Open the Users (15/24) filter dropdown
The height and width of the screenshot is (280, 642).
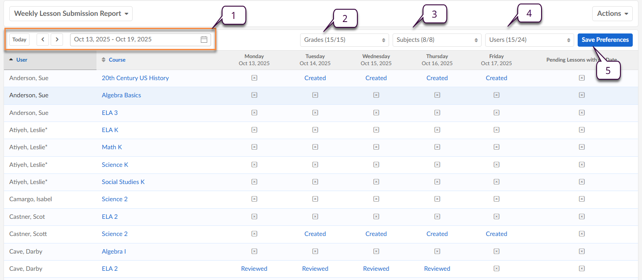click(529, 40)
